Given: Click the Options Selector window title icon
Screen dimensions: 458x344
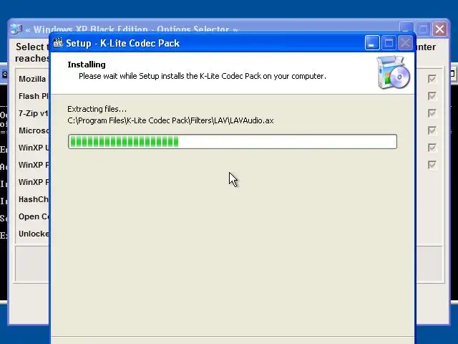Looking at the screenshot, I should (16, 29).
